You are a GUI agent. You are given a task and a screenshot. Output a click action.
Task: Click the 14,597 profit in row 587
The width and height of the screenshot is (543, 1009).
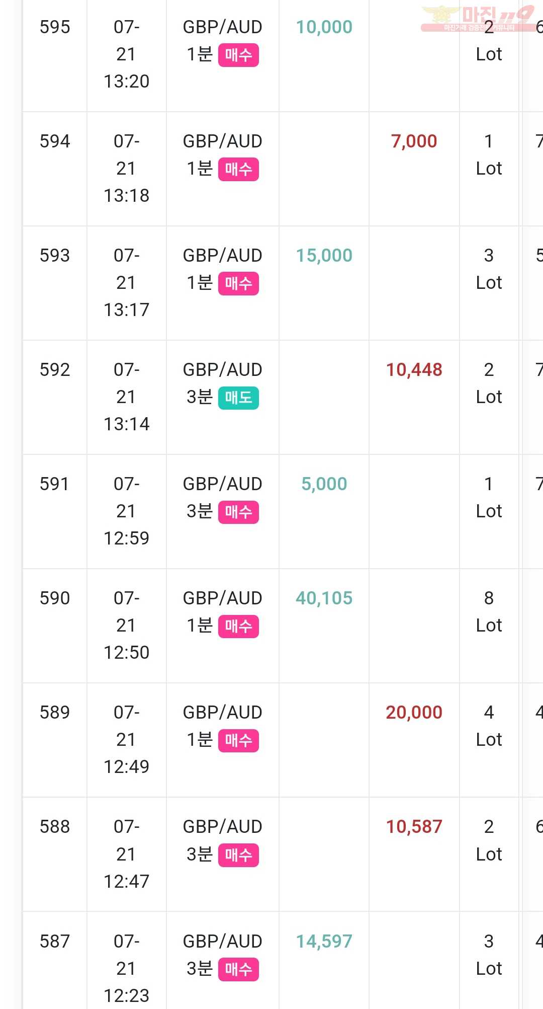pyautogui.click(x=324, y=941)
